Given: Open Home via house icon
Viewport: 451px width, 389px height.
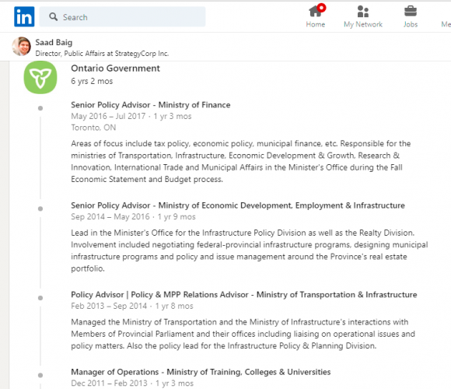Looking at the screenshot, I should (315, 12).
